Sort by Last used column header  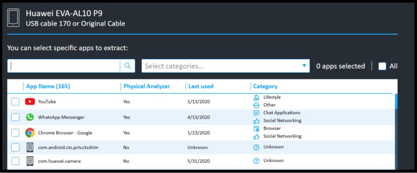pyautogui.click(x=201, y=86)
